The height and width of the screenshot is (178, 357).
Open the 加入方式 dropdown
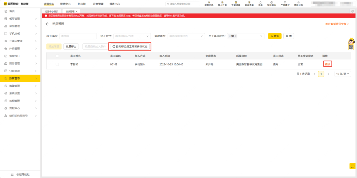coord(132,36)
